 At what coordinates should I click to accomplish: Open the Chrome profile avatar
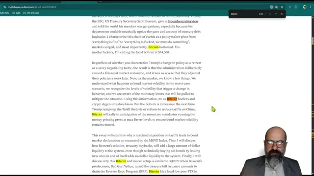pyautogui.click(x=305, y=7)
